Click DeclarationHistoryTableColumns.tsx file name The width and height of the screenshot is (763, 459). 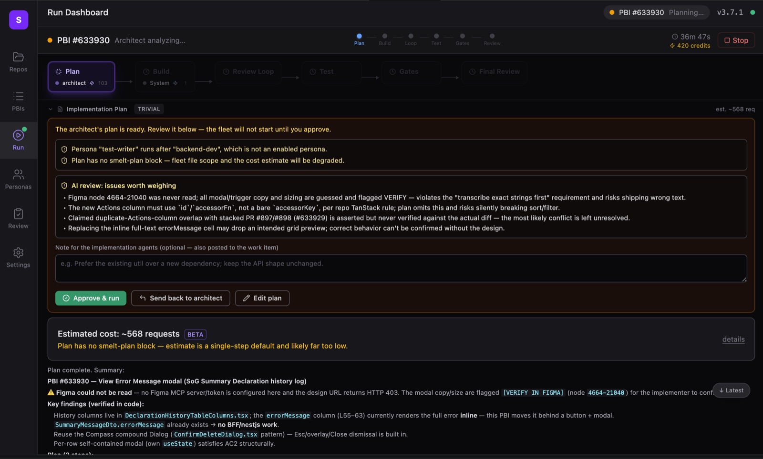coord(186,416)
